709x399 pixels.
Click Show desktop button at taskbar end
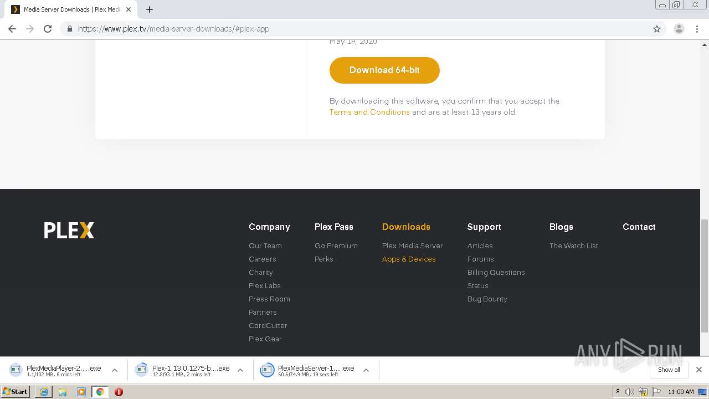coord(703,392)
